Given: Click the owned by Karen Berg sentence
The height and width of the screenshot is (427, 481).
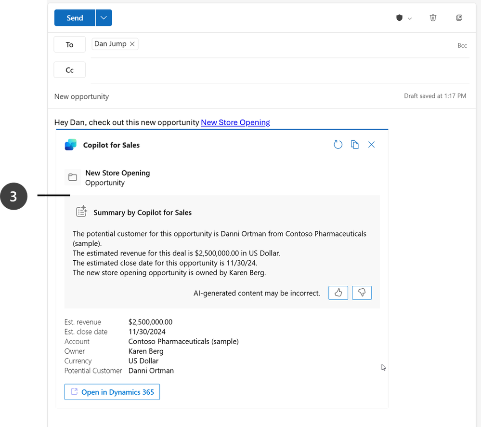Looking at the screenshot, I should (x=169, y=273).
